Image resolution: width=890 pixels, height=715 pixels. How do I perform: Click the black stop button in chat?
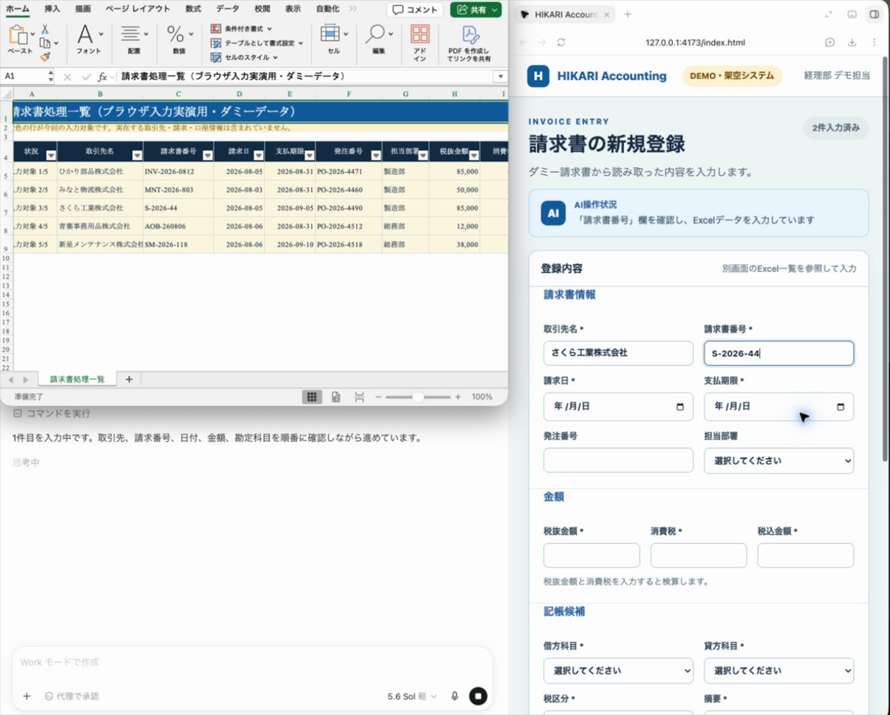pos(478,696)
